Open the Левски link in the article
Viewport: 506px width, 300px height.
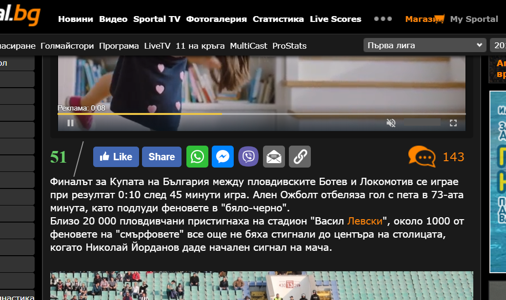click(x=364, y=221)
